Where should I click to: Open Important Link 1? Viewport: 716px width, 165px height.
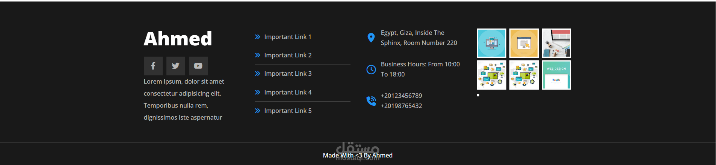[288, 37]
